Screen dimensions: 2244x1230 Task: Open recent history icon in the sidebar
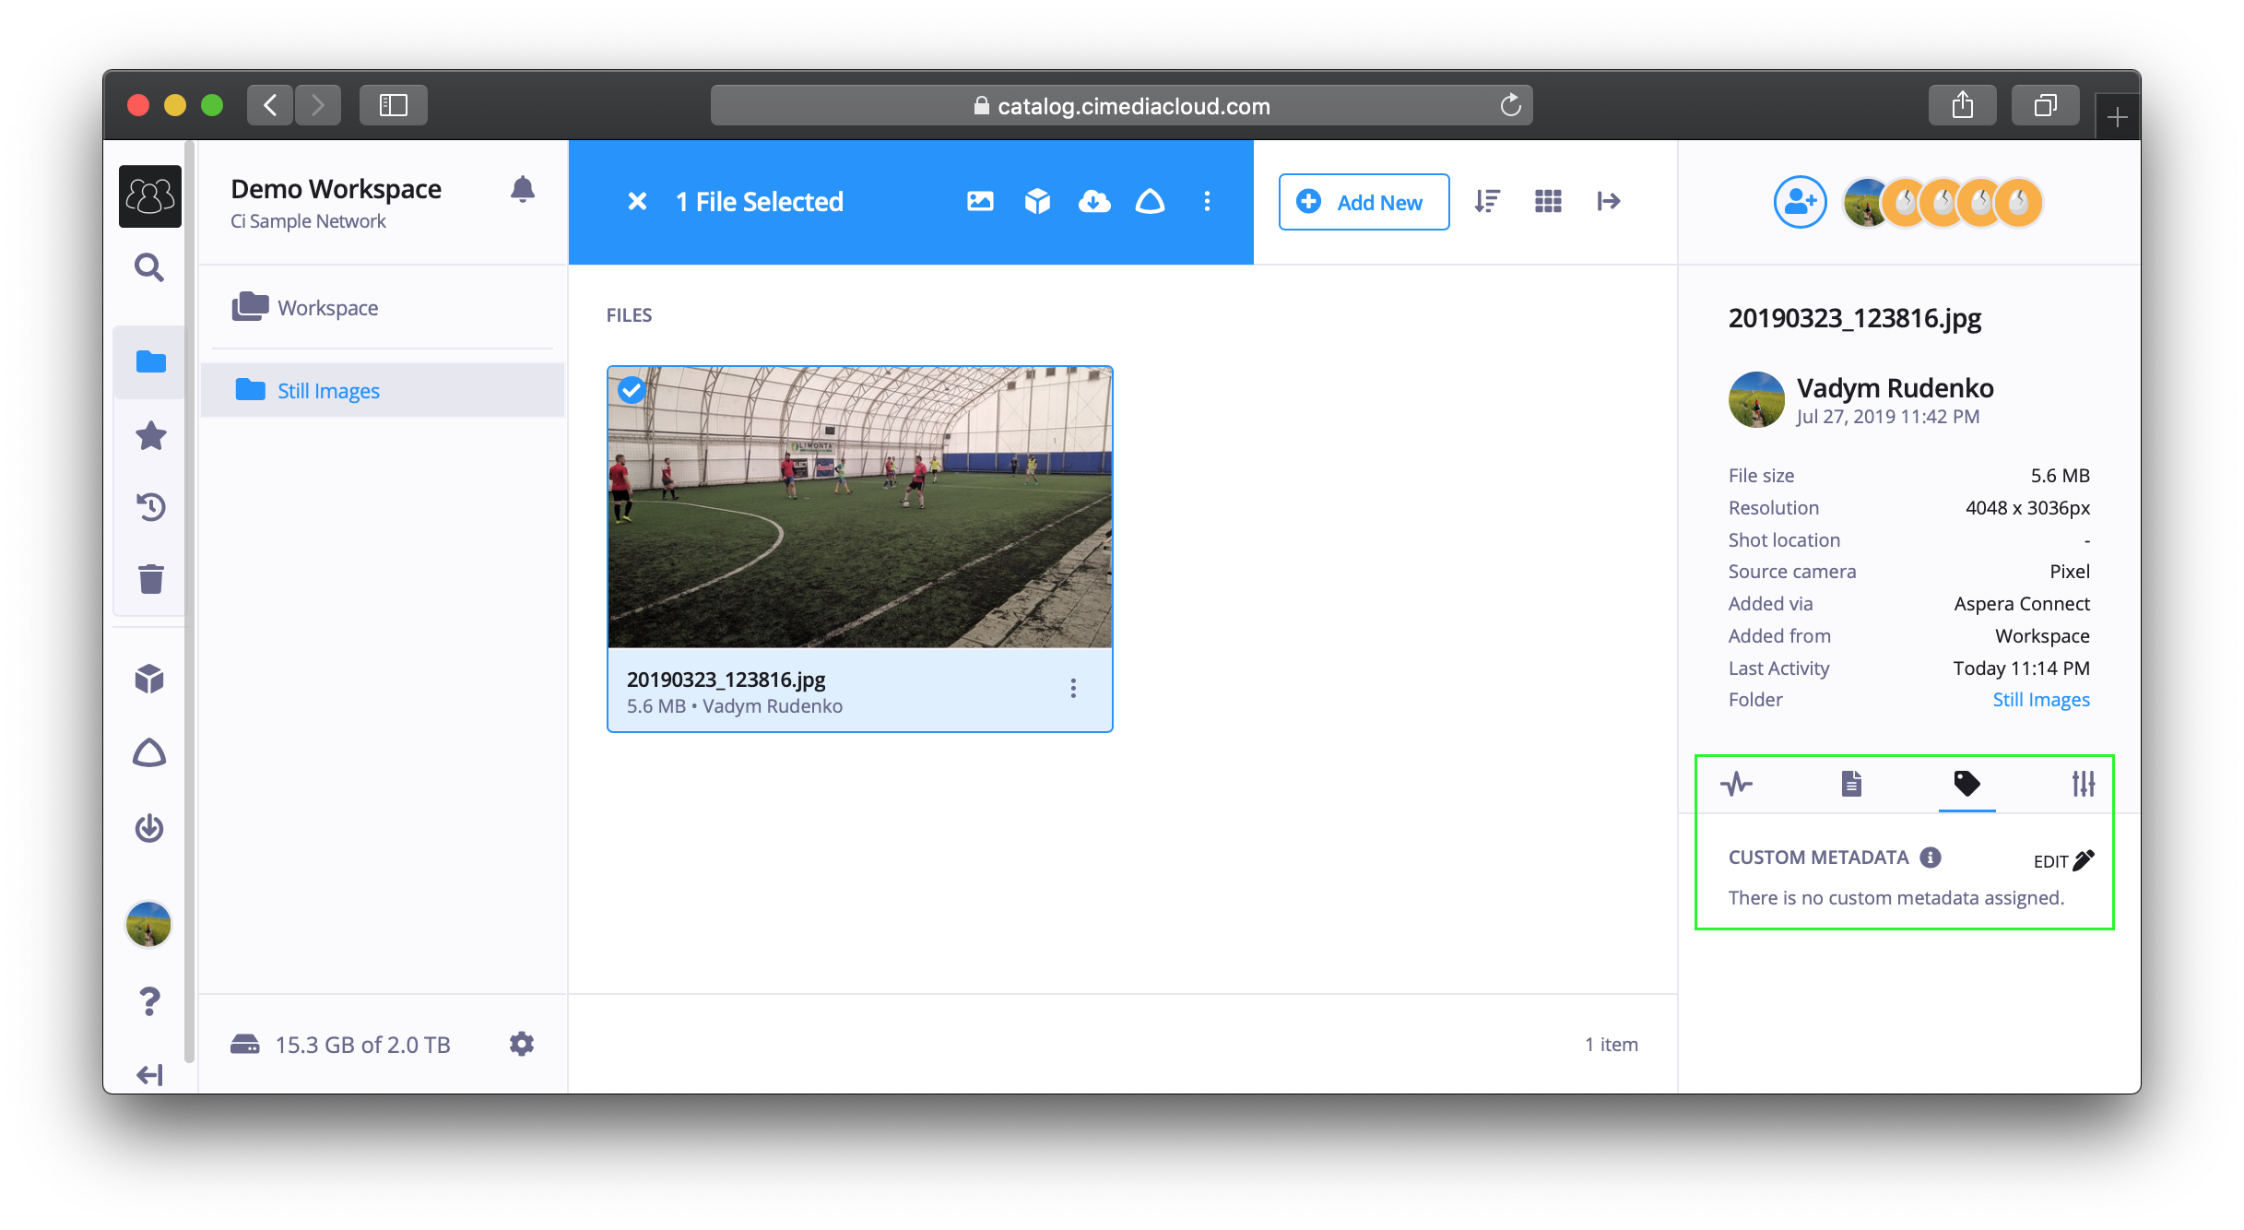150,506
